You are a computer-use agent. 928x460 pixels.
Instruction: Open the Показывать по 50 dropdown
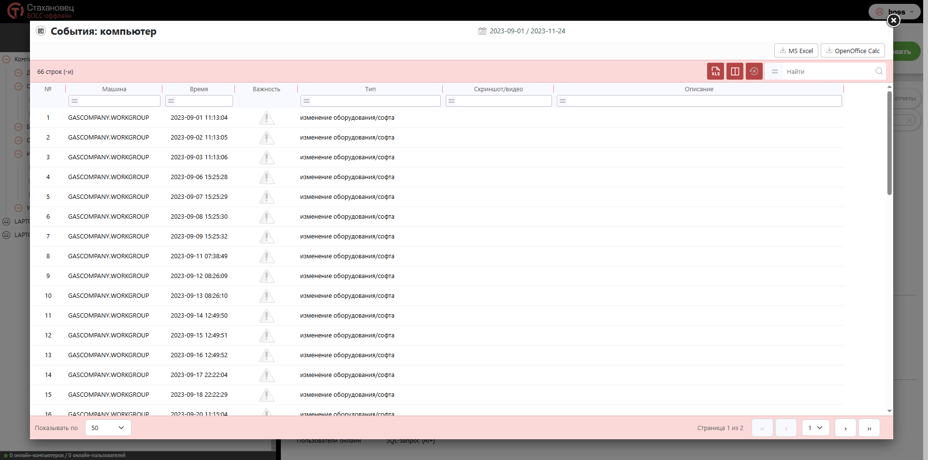[108, 428]
